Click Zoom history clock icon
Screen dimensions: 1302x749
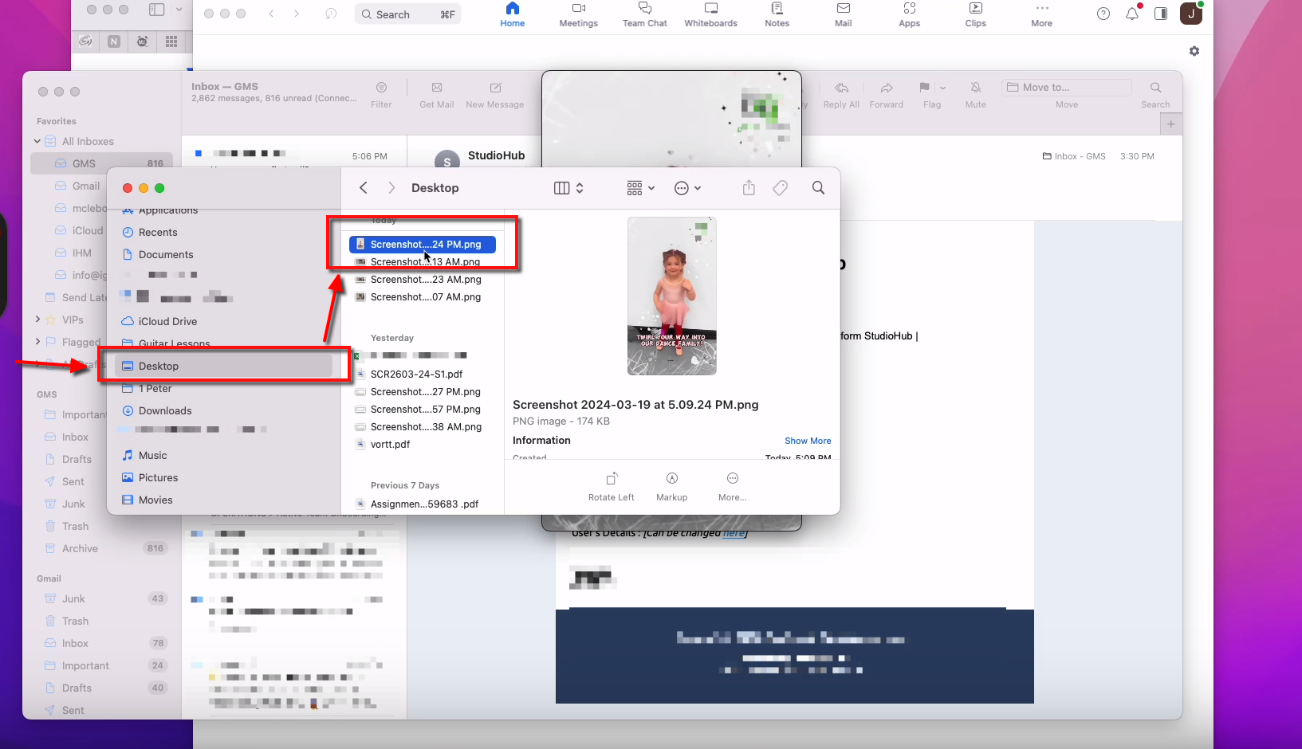click(x=331, y=14)
